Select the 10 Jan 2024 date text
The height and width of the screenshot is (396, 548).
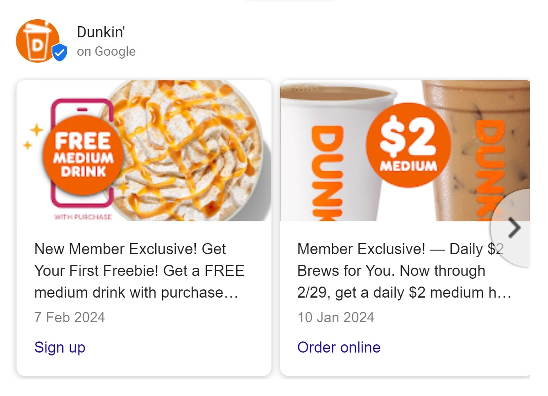click(336, 317)
